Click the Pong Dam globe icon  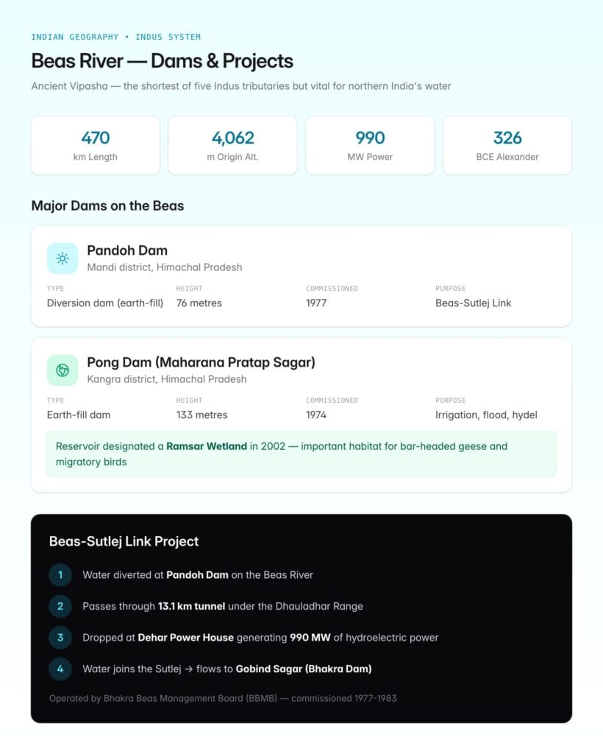pyautogui.click(x=63, y=370)
